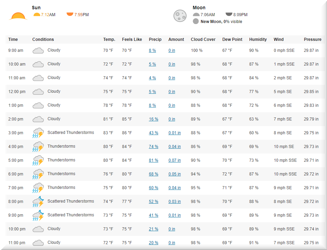Click the 0.07 in amount link
Screen dimensions: 327x250
point(175,160)
